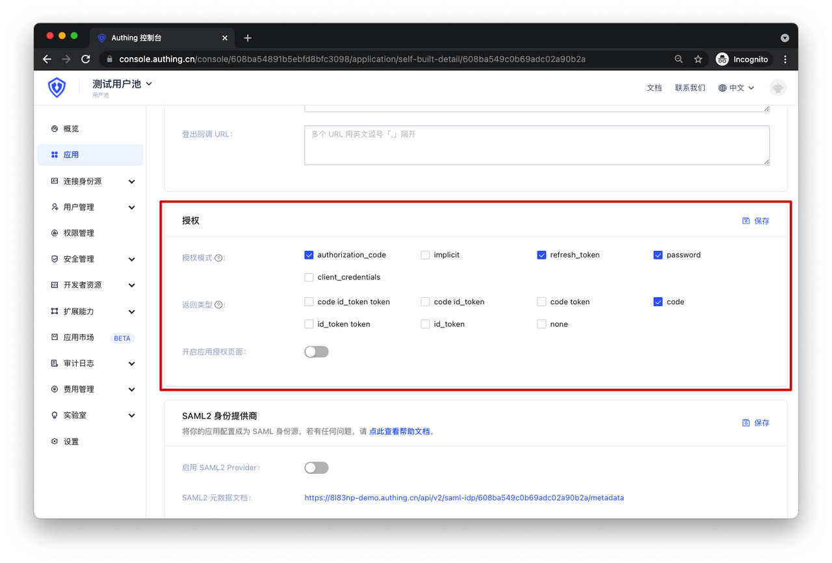Go to 权限管理 in the sidebar
The height and width of the screenshot is (563, 832).
[79, 233]
